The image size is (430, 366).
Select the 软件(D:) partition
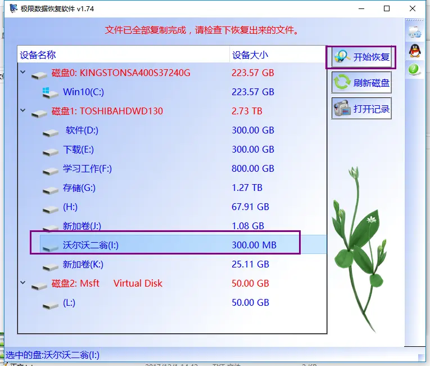pos(172,130)
